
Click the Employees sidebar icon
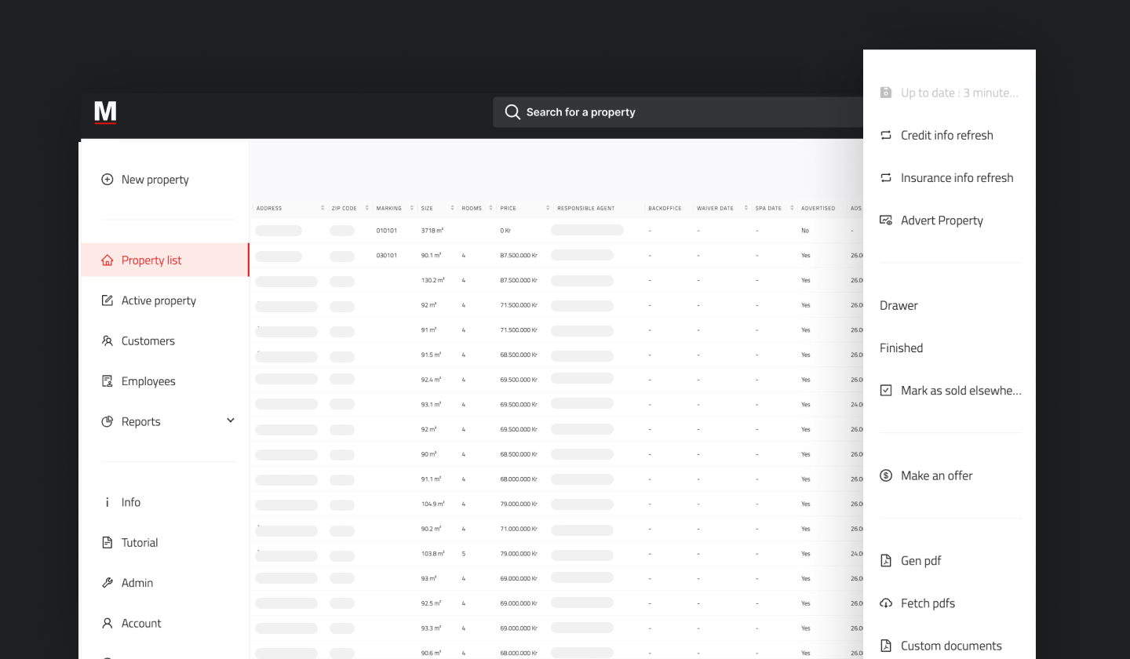(x=107, y=380)
